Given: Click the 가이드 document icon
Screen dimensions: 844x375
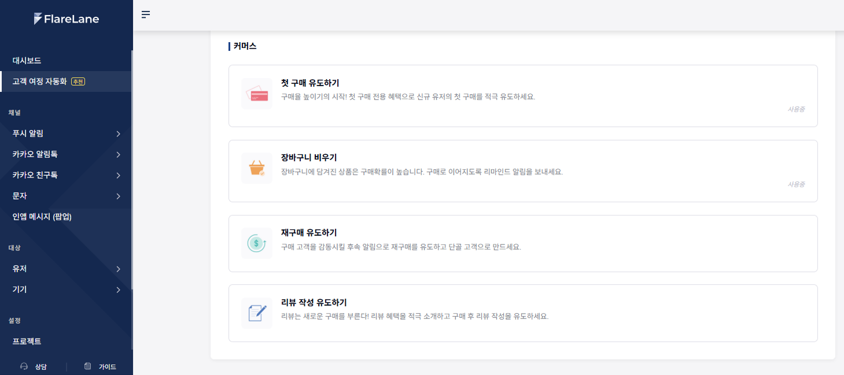Looking at the screenshot, I should 88,366.
